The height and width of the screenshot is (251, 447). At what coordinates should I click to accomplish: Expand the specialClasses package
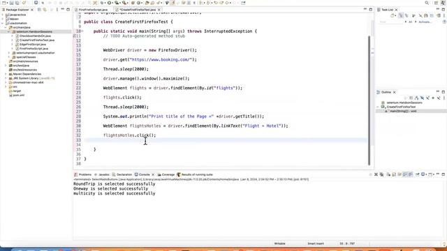9,57
